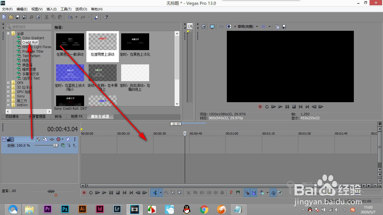Select the Selection Edit tool
Image resolution: width=383 pixels, height=215 pixels.
173,193
